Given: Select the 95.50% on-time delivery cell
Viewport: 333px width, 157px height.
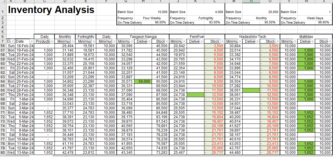Looking at the screenshot, I should pyautogui.click(x=270, y=22).
